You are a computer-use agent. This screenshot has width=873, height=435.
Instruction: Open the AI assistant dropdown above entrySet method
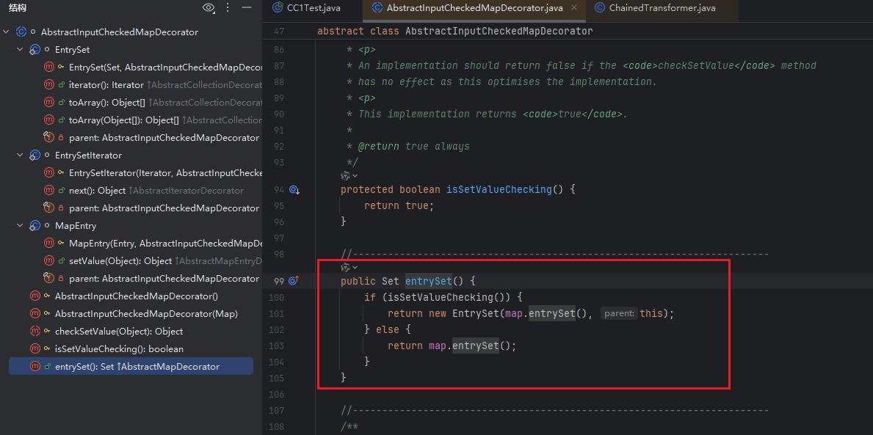pyautogui.click(x=355, y=267)
